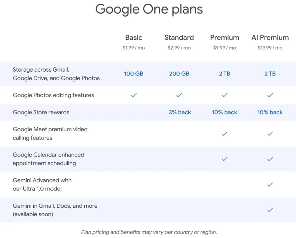Screen dimensions: 296x238
Task: Click the $19.99 / mo price text
Action: tap(270, 48)
